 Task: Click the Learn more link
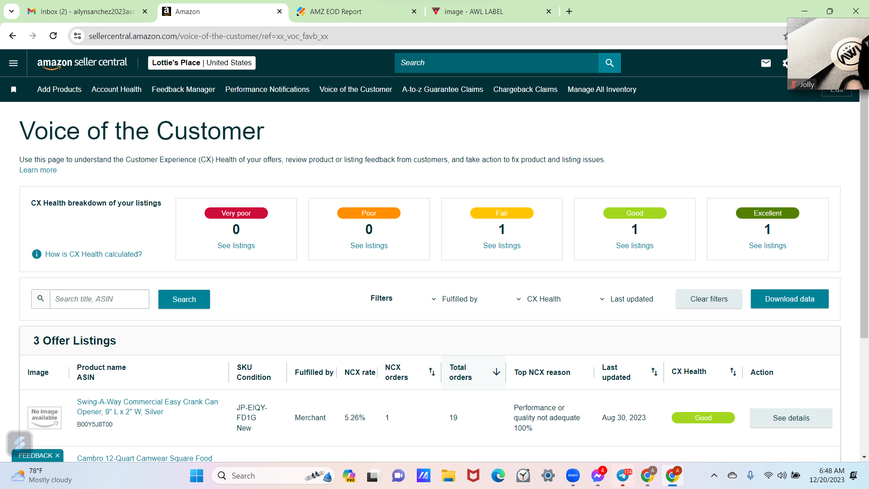38,170
